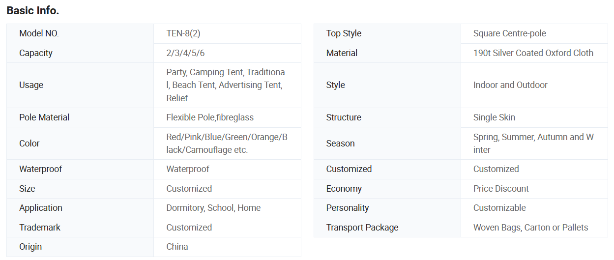Click the Indoor and Outdoor style value

click(x=510, y=85)
